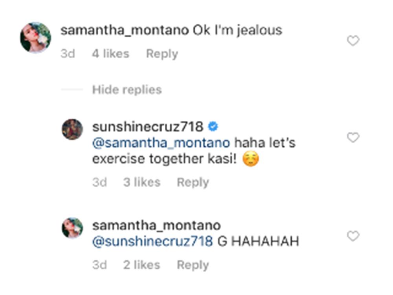393x295 pixels.
Task: Reply to the "G HAHAHAH" comment
Action: coord(193,265)
